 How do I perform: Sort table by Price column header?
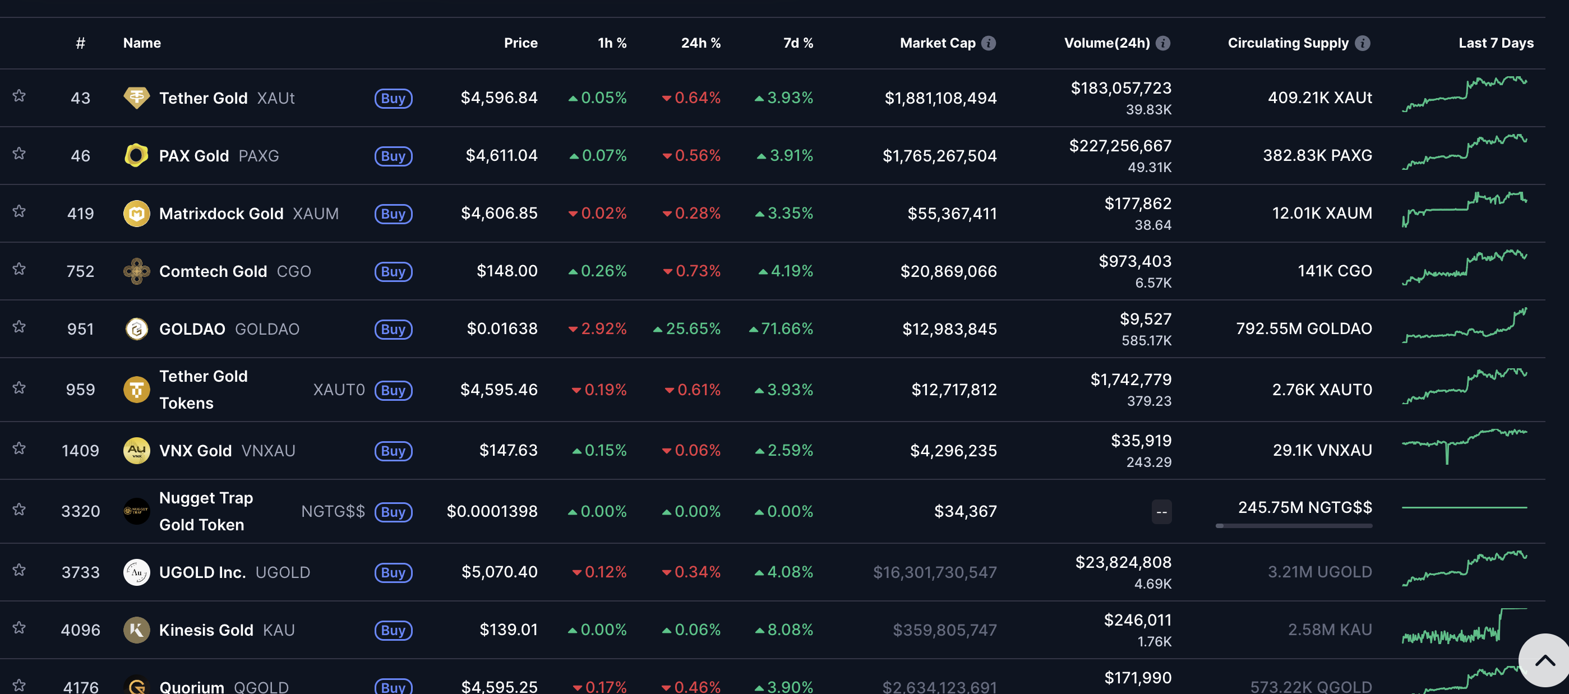(x=520, y=43)
